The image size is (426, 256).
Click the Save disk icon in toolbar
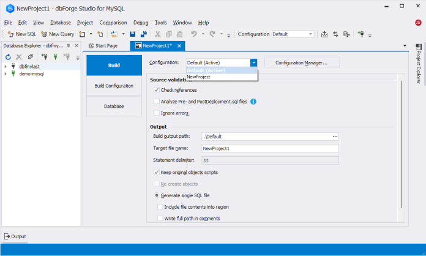click(x=132, y=34)
